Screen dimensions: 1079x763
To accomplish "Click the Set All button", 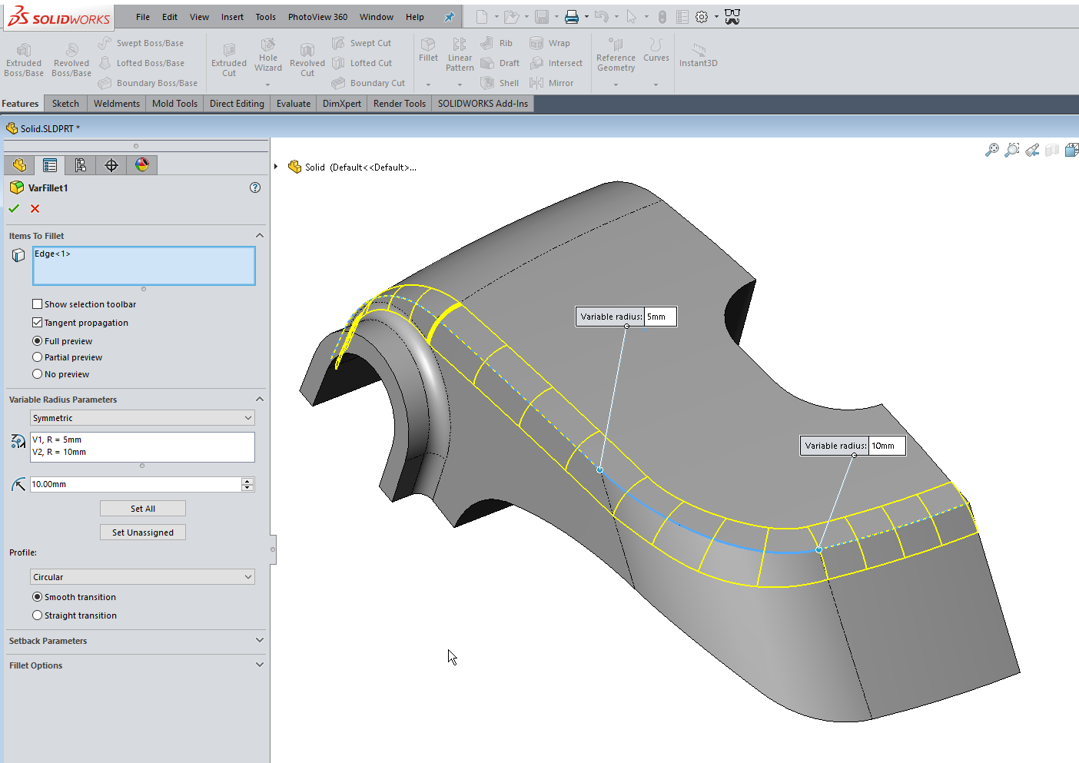I will click(x=143, y=509).
